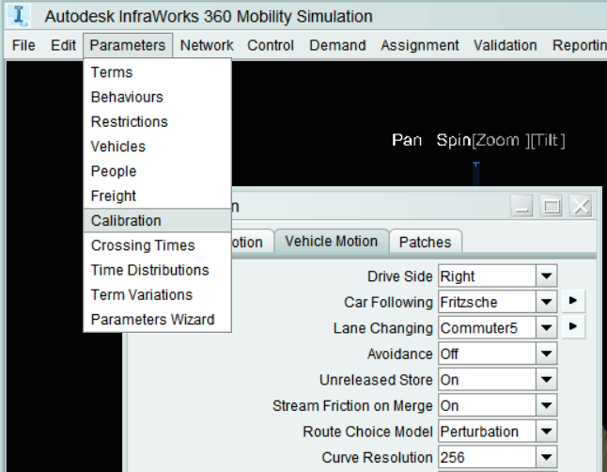This screenshot has height=472, width=607.
Task: Choose Time Distributions menu entry
Action: (157, 270)
